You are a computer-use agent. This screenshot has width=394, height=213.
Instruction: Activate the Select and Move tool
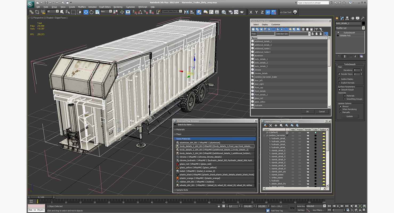(x=86, y=12)
